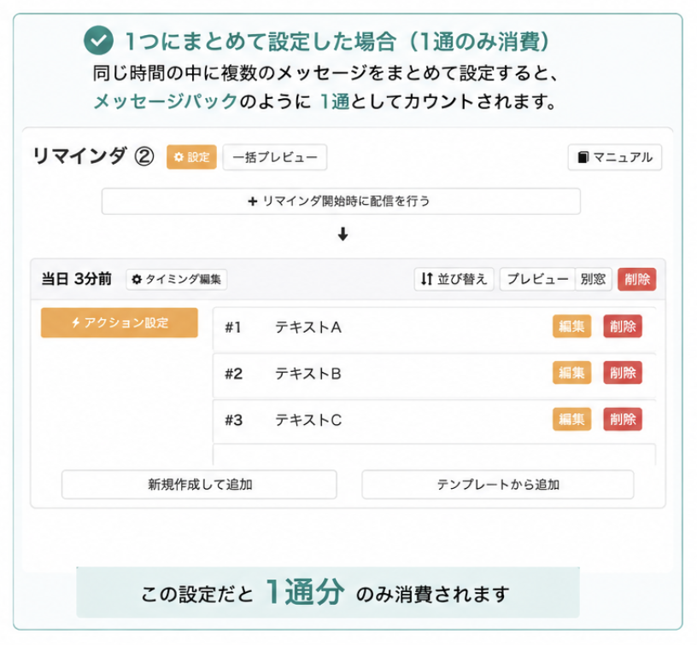Edit message #3 テキストC

click(571, 419)
